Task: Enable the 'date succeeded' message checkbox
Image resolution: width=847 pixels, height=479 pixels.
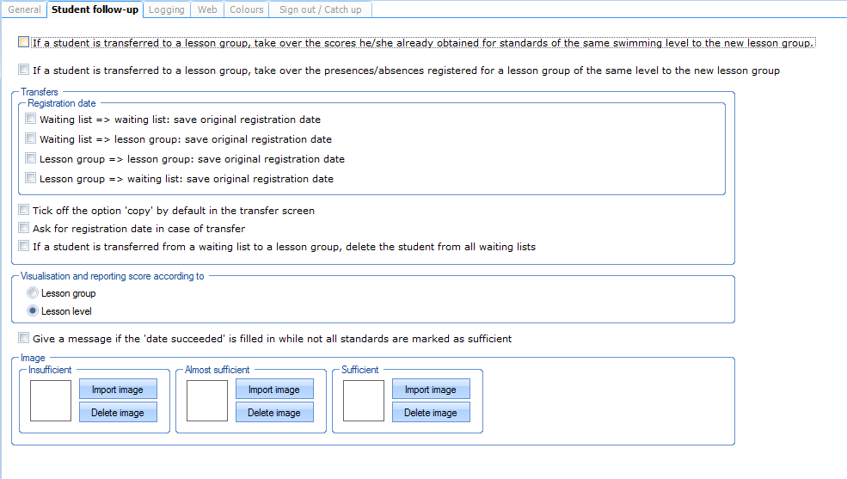Action: 24,339
